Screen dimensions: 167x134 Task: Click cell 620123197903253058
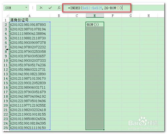point(30,51)
